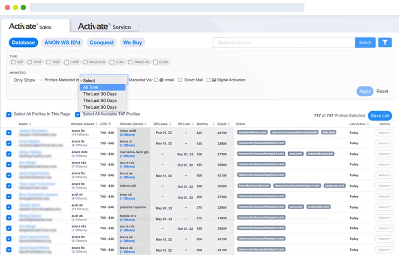
Task: Sort the Off-Loan column
Action: 193,124
